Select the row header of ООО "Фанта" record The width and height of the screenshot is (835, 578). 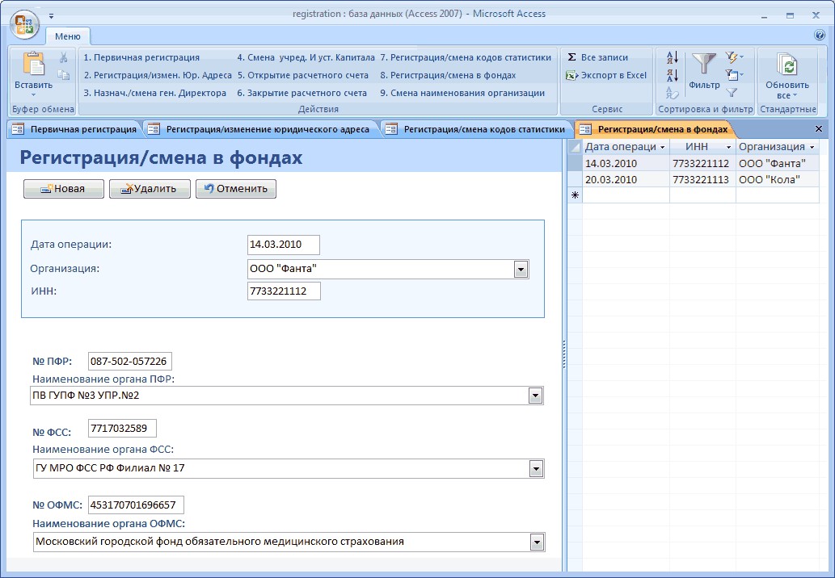point(575,163)
